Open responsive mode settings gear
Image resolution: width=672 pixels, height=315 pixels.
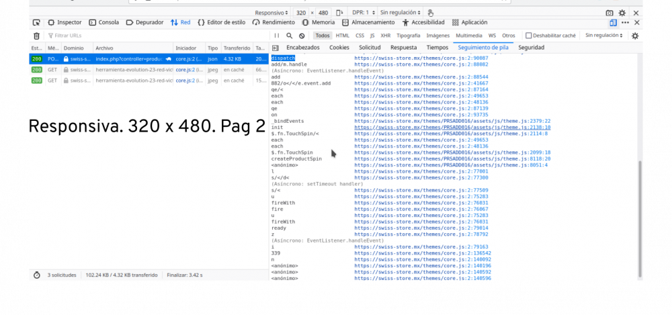point(622,13)
